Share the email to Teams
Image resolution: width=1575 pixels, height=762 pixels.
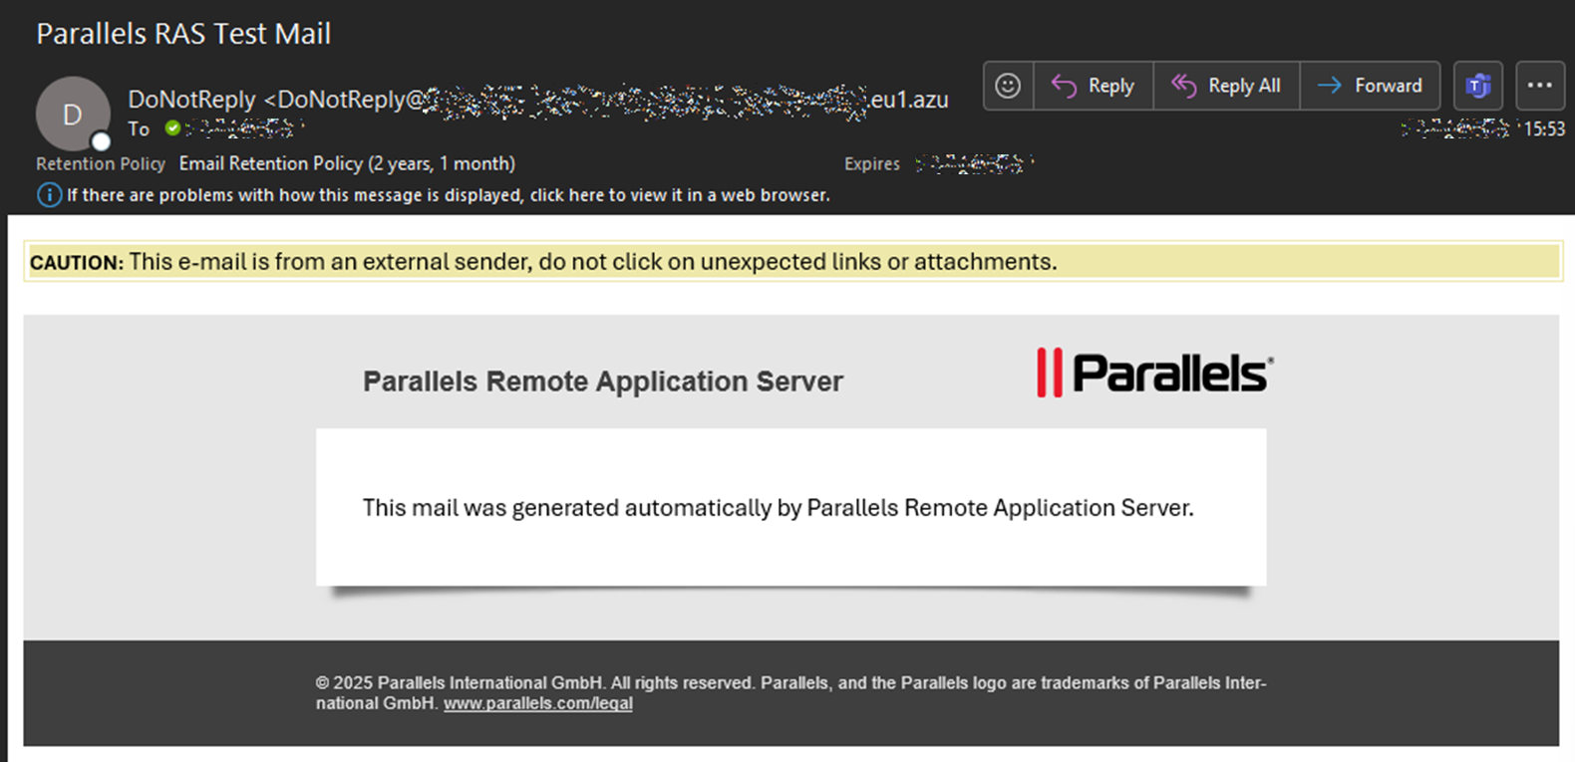tap(1477, 86)
